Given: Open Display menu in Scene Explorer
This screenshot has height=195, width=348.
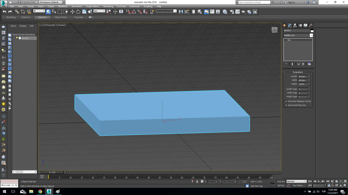Looking at the screenshot, I should click(23, 26).
